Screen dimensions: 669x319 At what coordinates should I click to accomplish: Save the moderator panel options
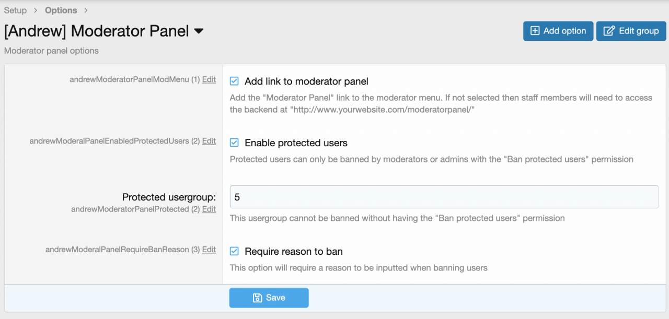269,298
